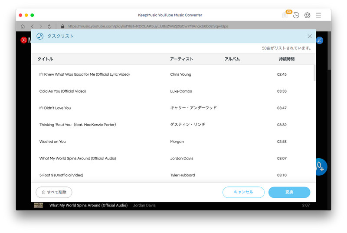Click Jordan Davis in the background playlist row
The width and height of the screenshot is (347, 233).
tap(144, 206)
